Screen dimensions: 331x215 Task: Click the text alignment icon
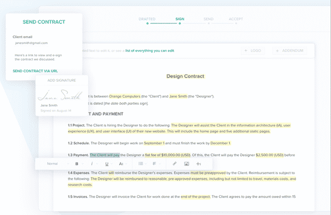[x=154, y=164]
